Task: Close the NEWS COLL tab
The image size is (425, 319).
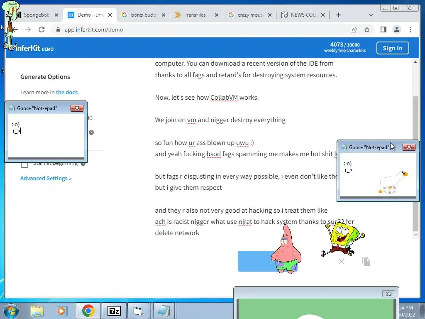Action: coord(323,15)
